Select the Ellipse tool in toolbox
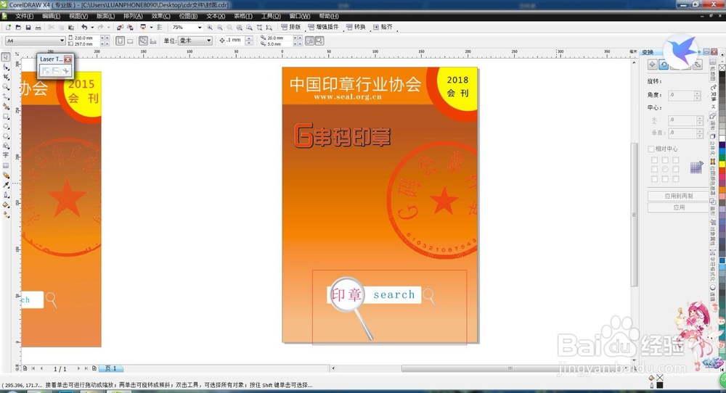Screen dimensions: 726x393 click(x=6, y=126)
